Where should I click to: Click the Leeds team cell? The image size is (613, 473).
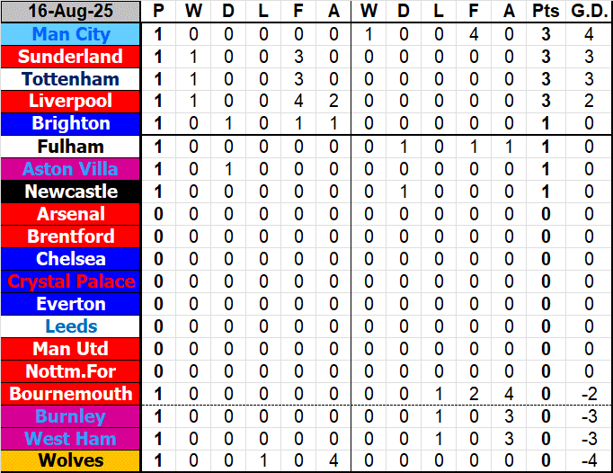(x=71, y=326)
